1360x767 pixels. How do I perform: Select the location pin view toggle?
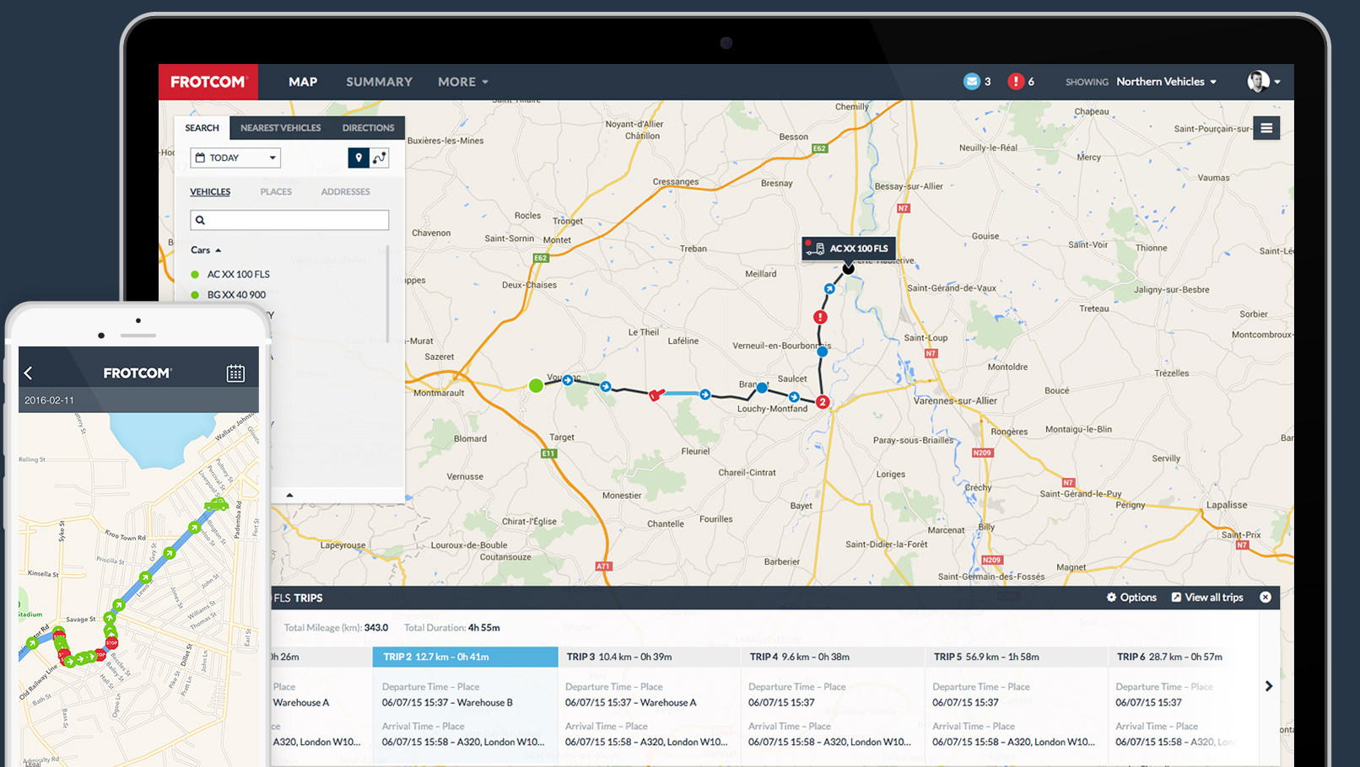(x=359, y=158)
